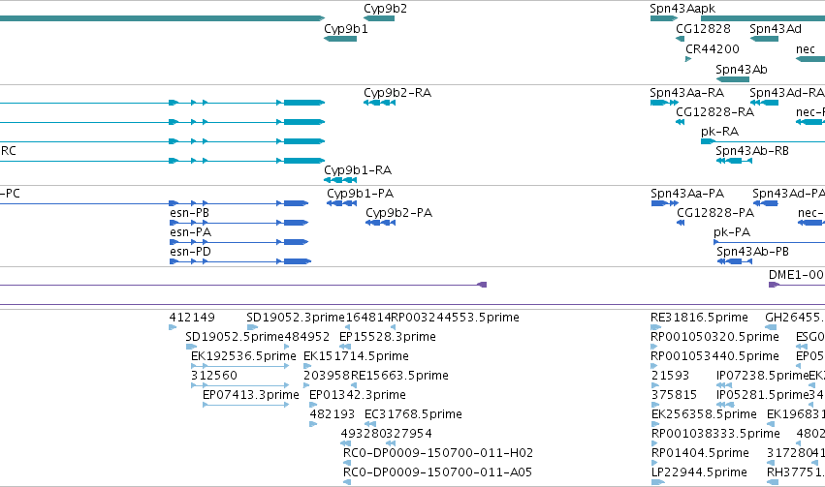Click the RP001053440.5prime EST label
825x487 pixels.
click(x=714, y=356)
